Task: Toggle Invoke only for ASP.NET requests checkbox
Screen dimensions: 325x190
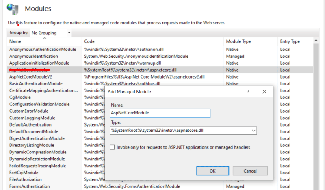Action: click(112, 147)
